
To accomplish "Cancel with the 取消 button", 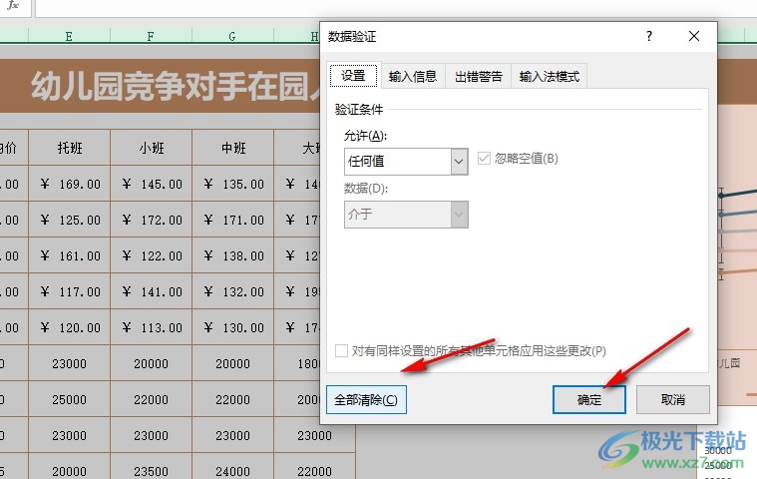I will 673,400.
